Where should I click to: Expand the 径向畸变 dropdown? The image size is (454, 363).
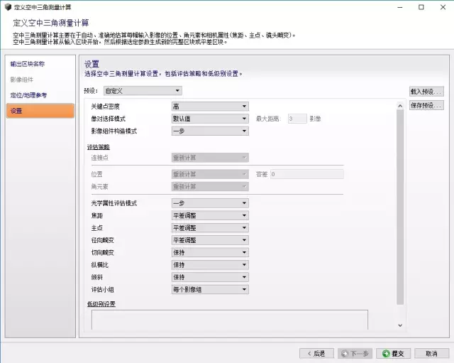210,240
